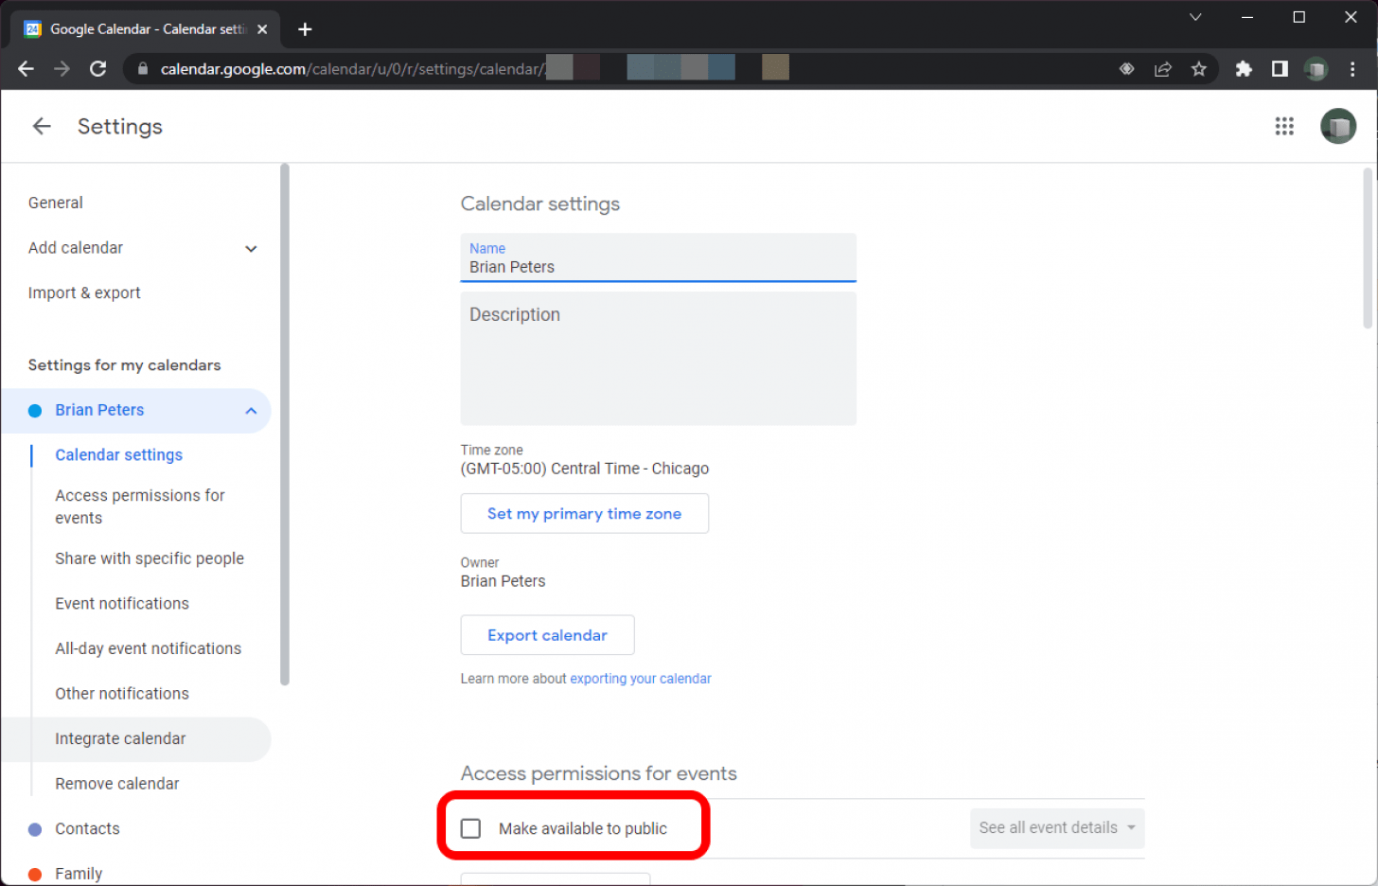Screen dimensions: 1378x886
Task: Click the calendar Name field
Action: click(x=658, y=257)
